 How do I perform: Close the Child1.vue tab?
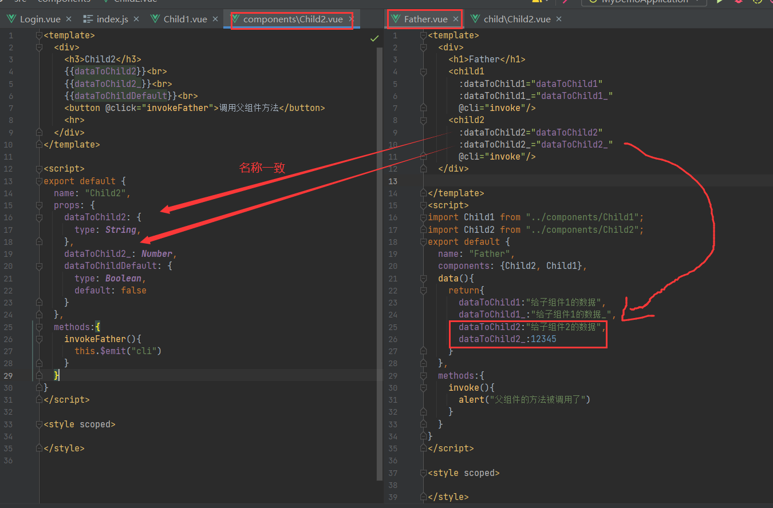[x=215, y=19]
